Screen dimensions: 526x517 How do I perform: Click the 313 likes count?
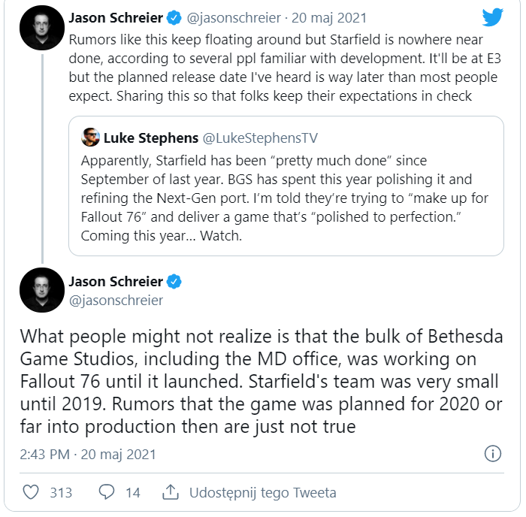(61, 492)
